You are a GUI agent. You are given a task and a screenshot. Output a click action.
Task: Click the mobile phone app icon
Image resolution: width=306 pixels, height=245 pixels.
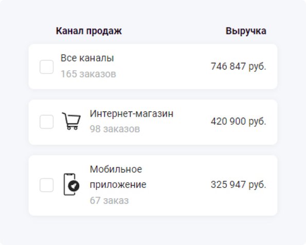(71, 184)
